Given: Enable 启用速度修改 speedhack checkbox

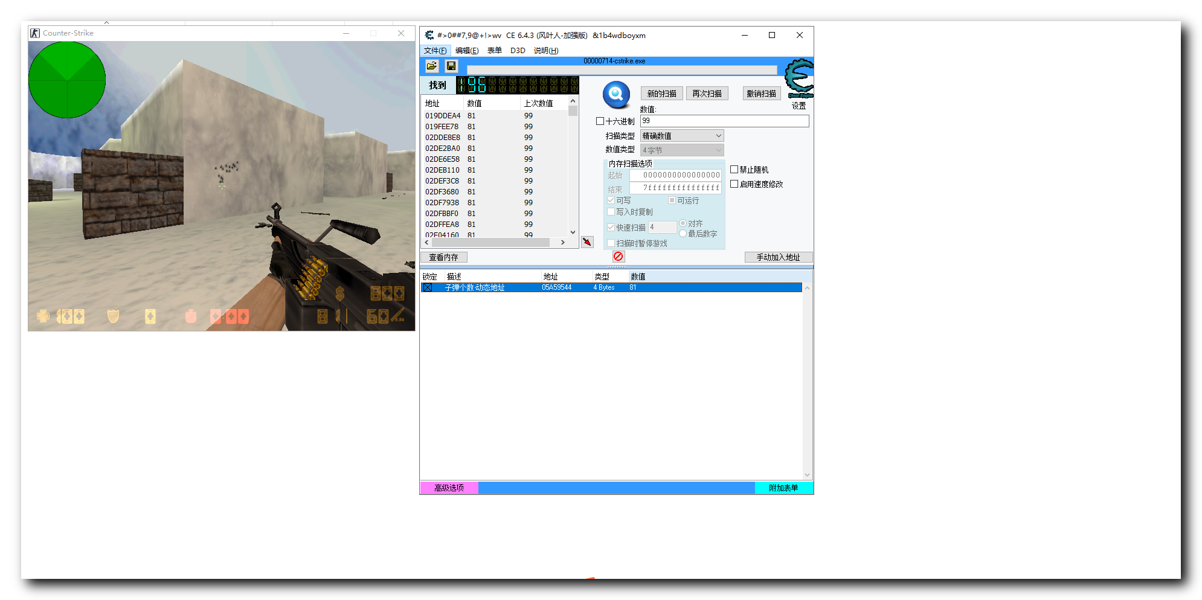Looking at the screenshot, I should (734, 184).
